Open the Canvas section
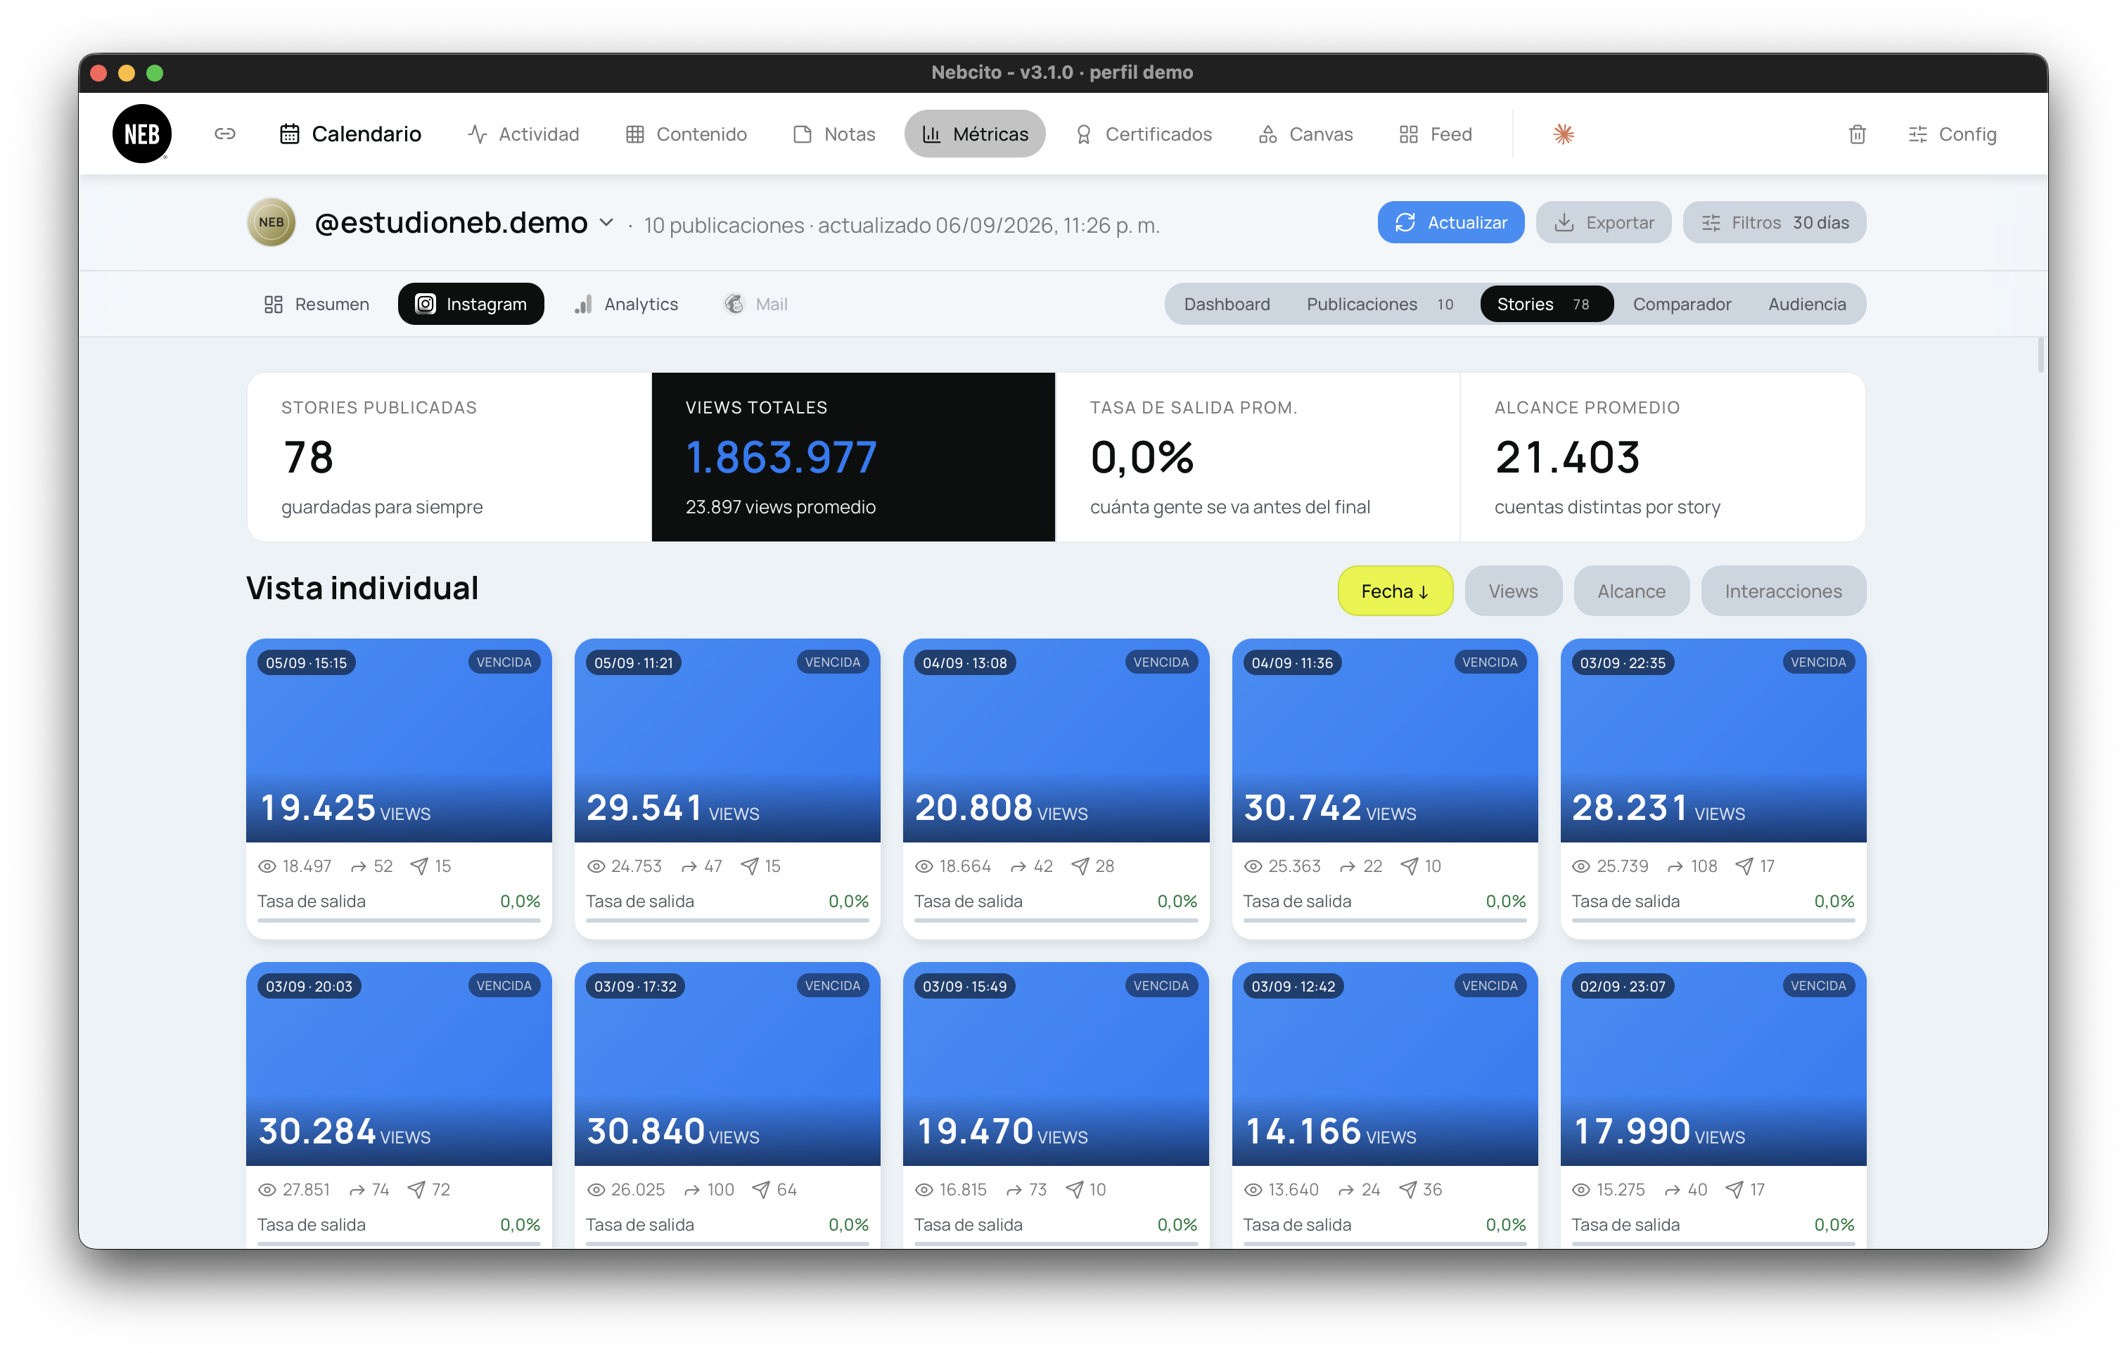The image size is (2127, 1353). coord(1305,134)
